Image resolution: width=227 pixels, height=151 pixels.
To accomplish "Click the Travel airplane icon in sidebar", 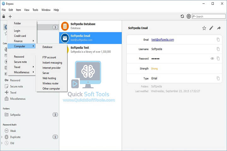I will click(6, 92).
